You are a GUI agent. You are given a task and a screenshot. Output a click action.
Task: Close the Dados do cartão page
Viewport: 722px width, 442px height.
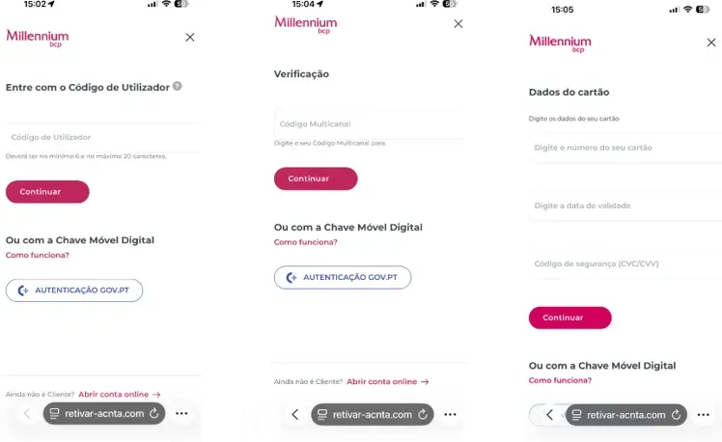tap(712, 41)
